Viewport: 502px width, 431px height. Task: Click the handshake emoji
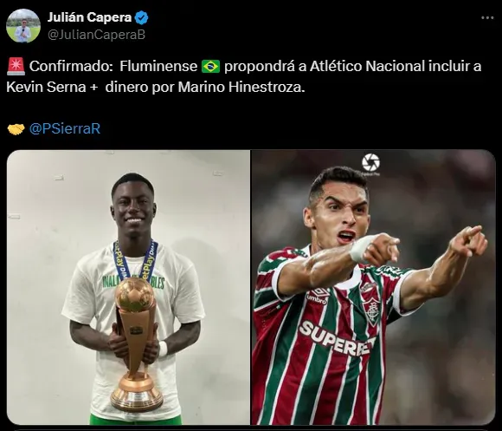click(x=16, y=129)
